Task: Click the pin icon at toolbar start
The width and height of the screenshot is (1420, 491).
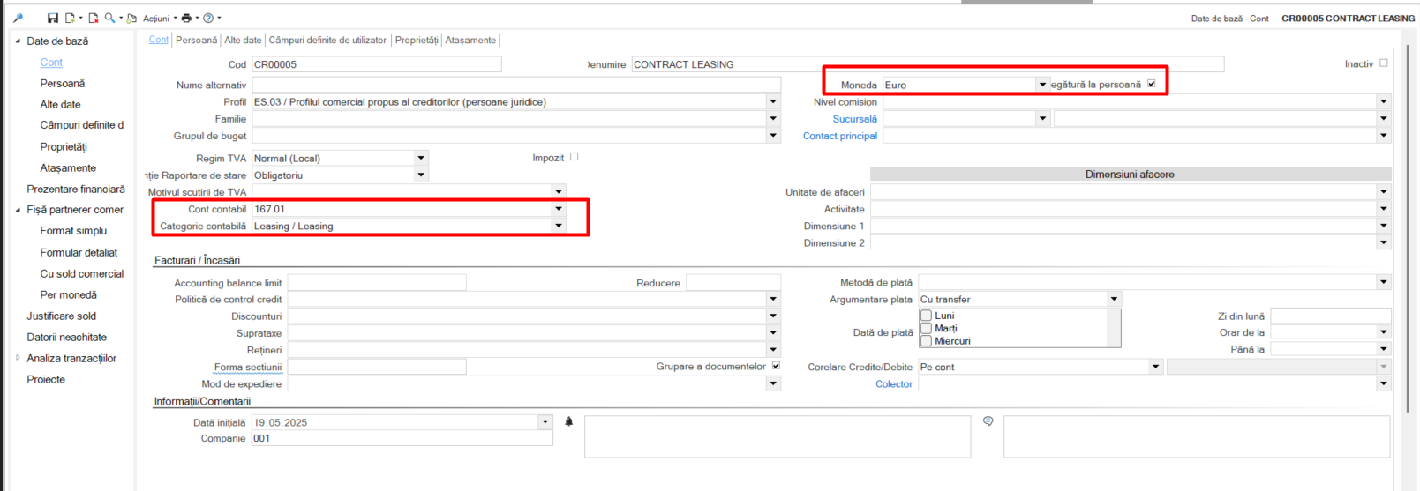Action: pyautogui.click(x=18, y=18)
